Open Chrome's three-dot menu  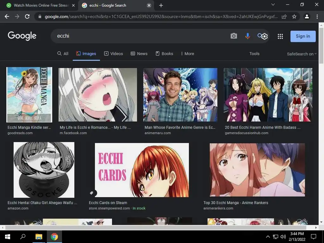317,16
